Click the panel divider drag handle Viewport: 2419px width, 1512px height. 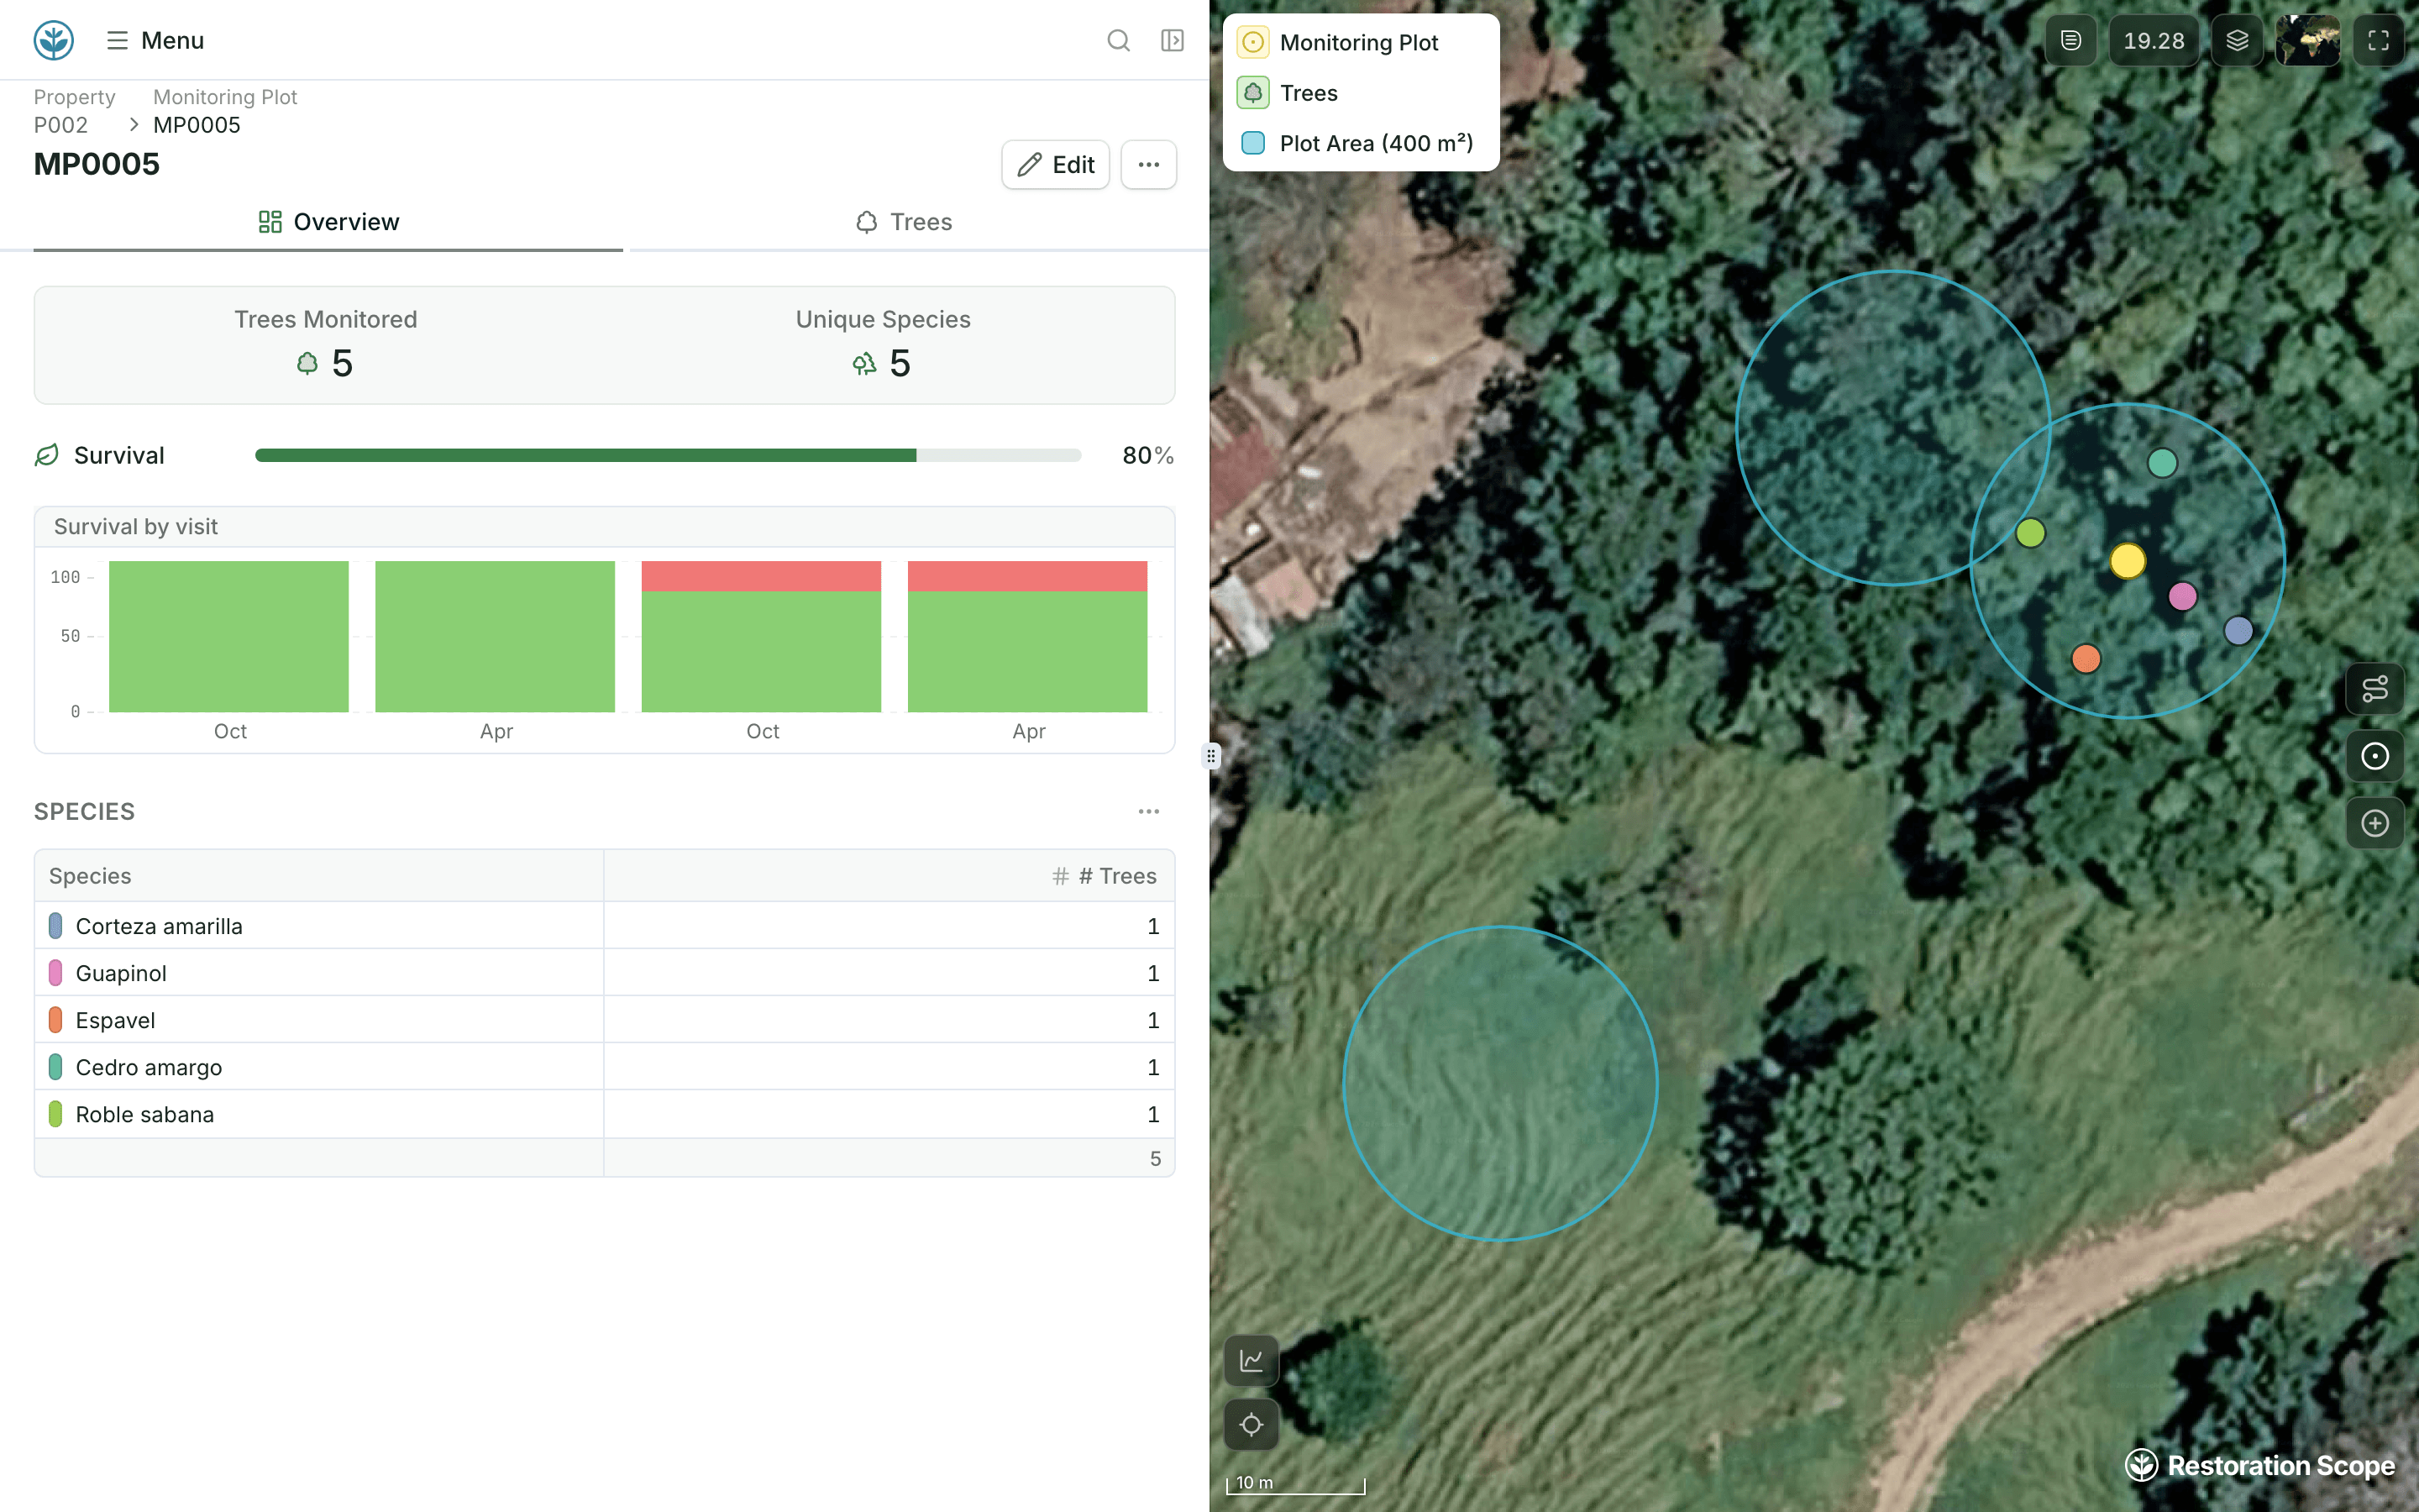(x=1210, y=756)
